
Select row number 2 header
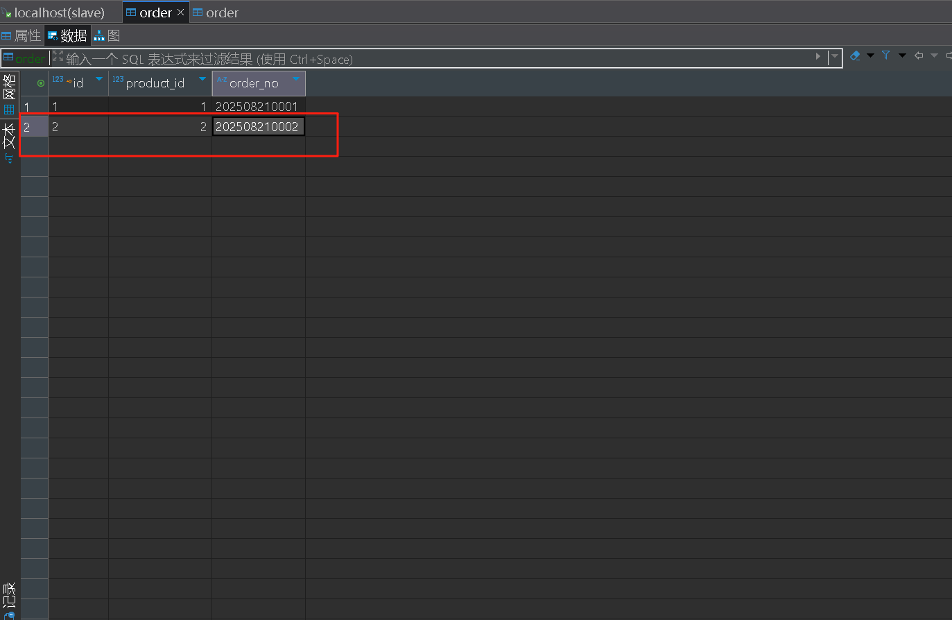(34, 126)
